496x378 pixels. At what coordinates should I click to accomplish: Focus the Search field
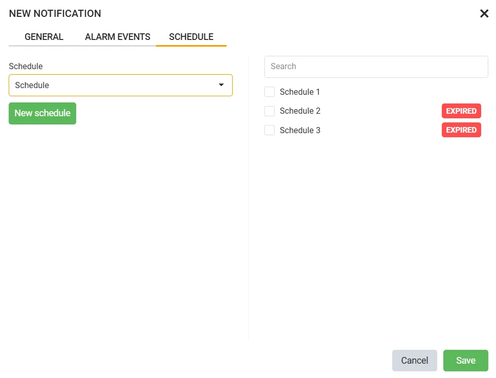click(x=376, y=67)
